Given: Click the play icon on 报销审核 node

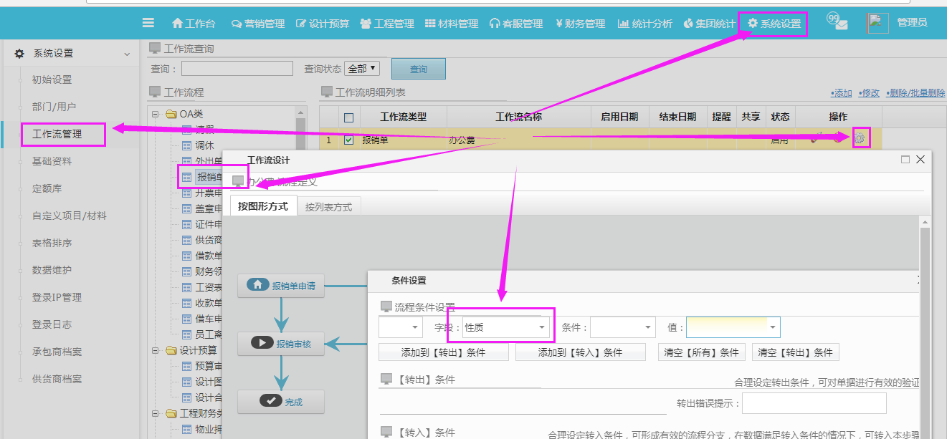Looking at the screenshot, I should coord(262,343).
